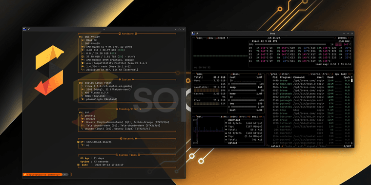Toggle the disks view in btop
Screen dimensions: 371x185
[x=235, y=74]
